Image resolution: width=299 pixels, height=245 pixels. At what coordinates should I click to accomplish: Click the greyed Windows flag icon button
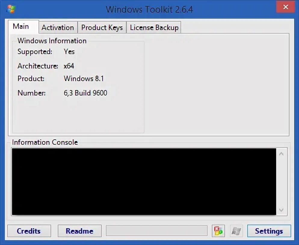(236, 231)
